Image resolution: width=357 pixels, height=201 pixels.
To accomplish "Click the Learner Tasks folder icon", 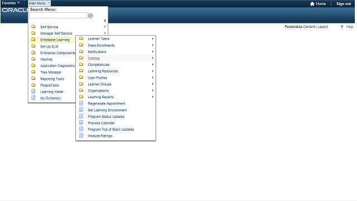I will pyautogui.click(x=81, y=39).
